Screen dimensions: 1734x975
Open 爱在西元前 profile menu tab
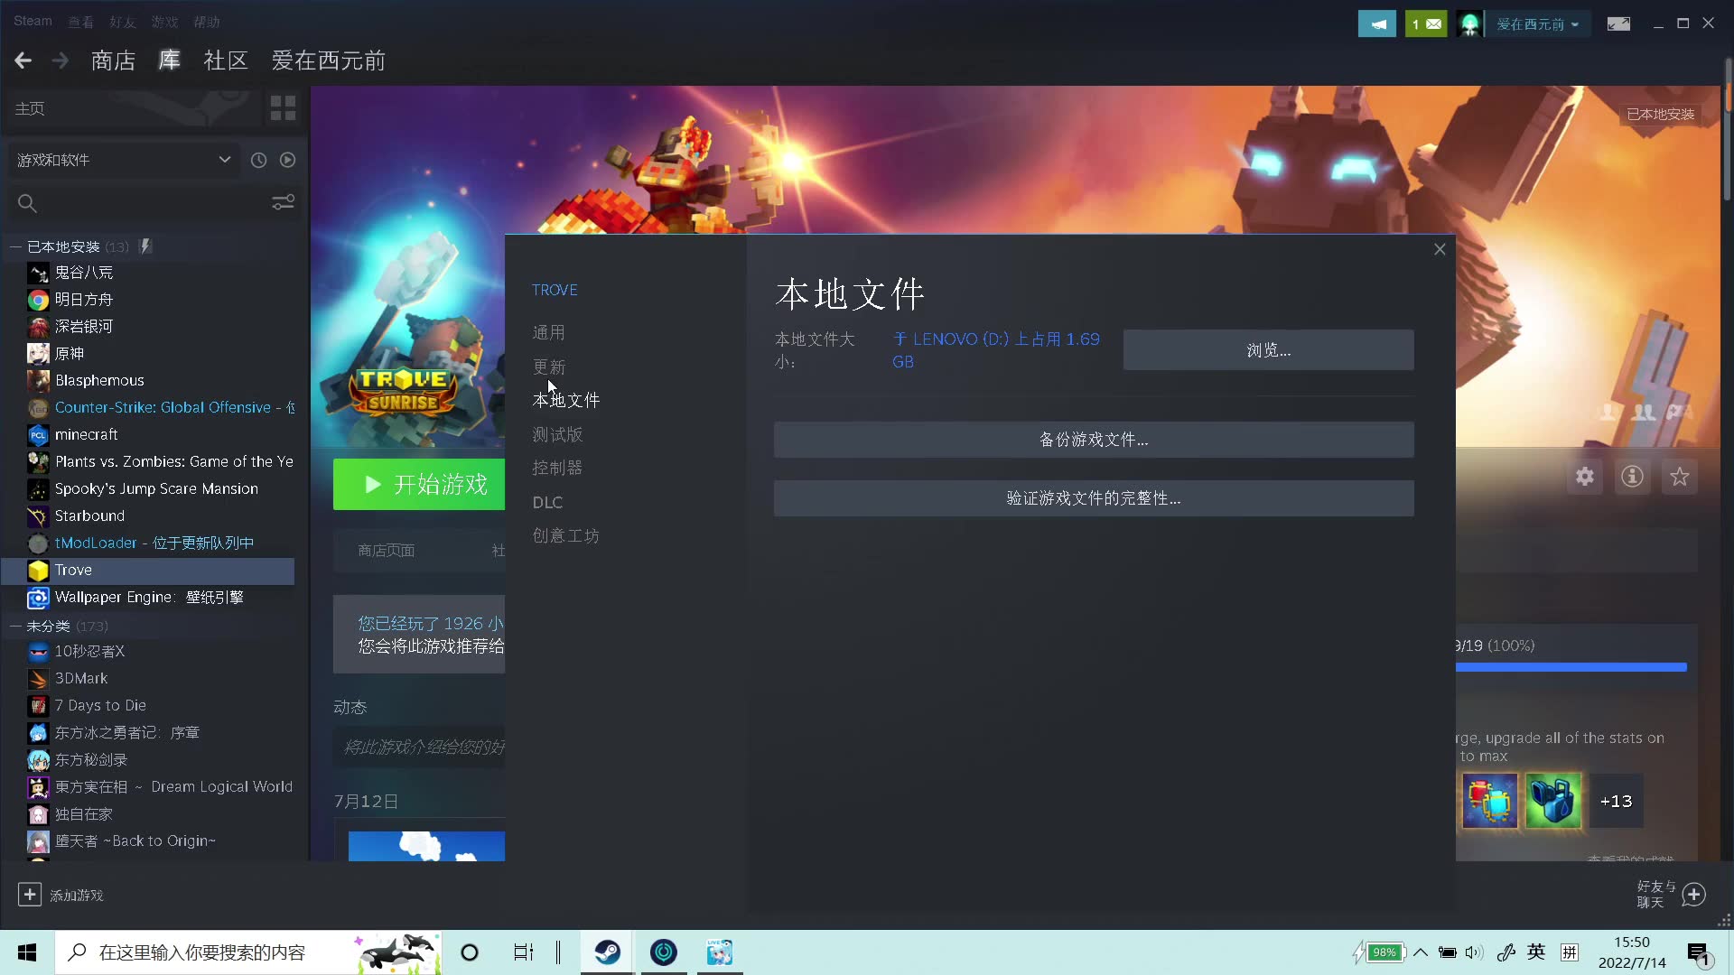click(329, 60)
